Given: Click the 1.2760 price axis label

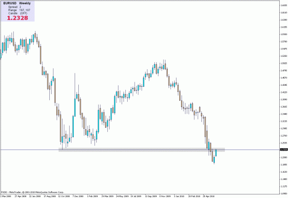Looking at the screenshot, I should tap(284, 136).
